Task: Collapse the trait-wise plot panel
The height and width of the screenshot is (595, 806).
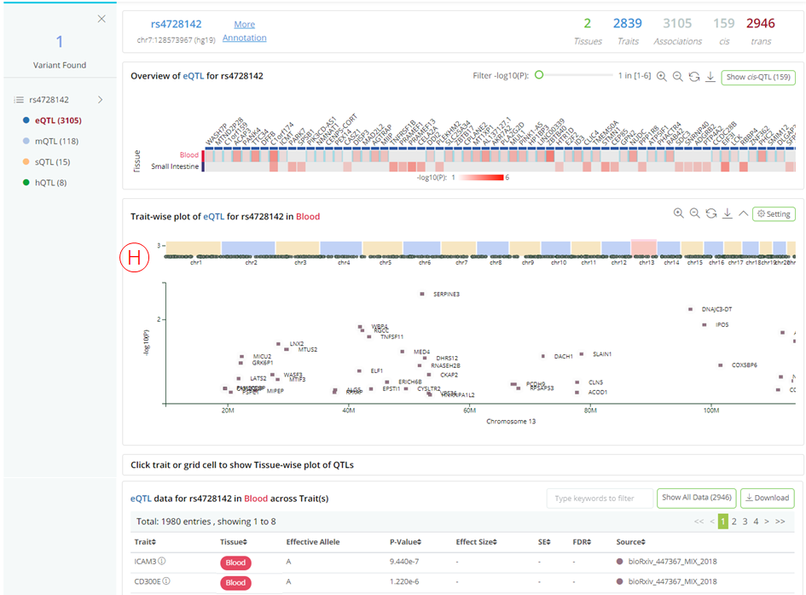Action: coord(743,213)
